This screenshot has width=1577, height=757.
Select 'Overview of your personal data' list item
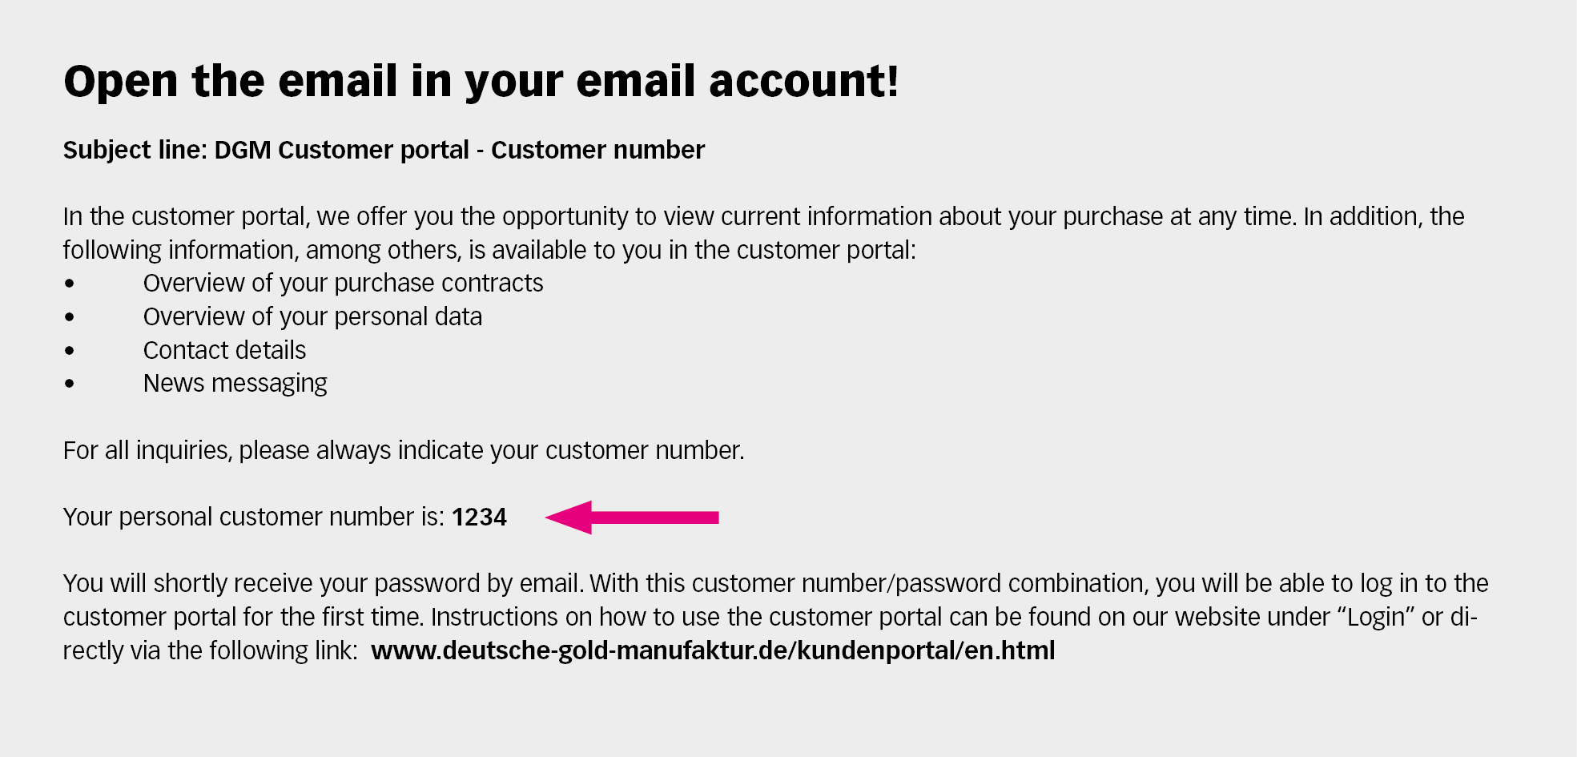(312, 317)
